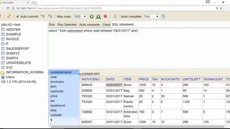The height and width of the screenshot is (129, 230).
Task: Click the browser reload button
Action: point(8,8)
